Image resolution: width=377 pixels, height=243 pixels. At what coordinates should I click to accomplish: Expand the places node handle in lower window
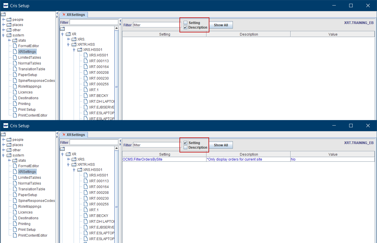coord(4,145)
